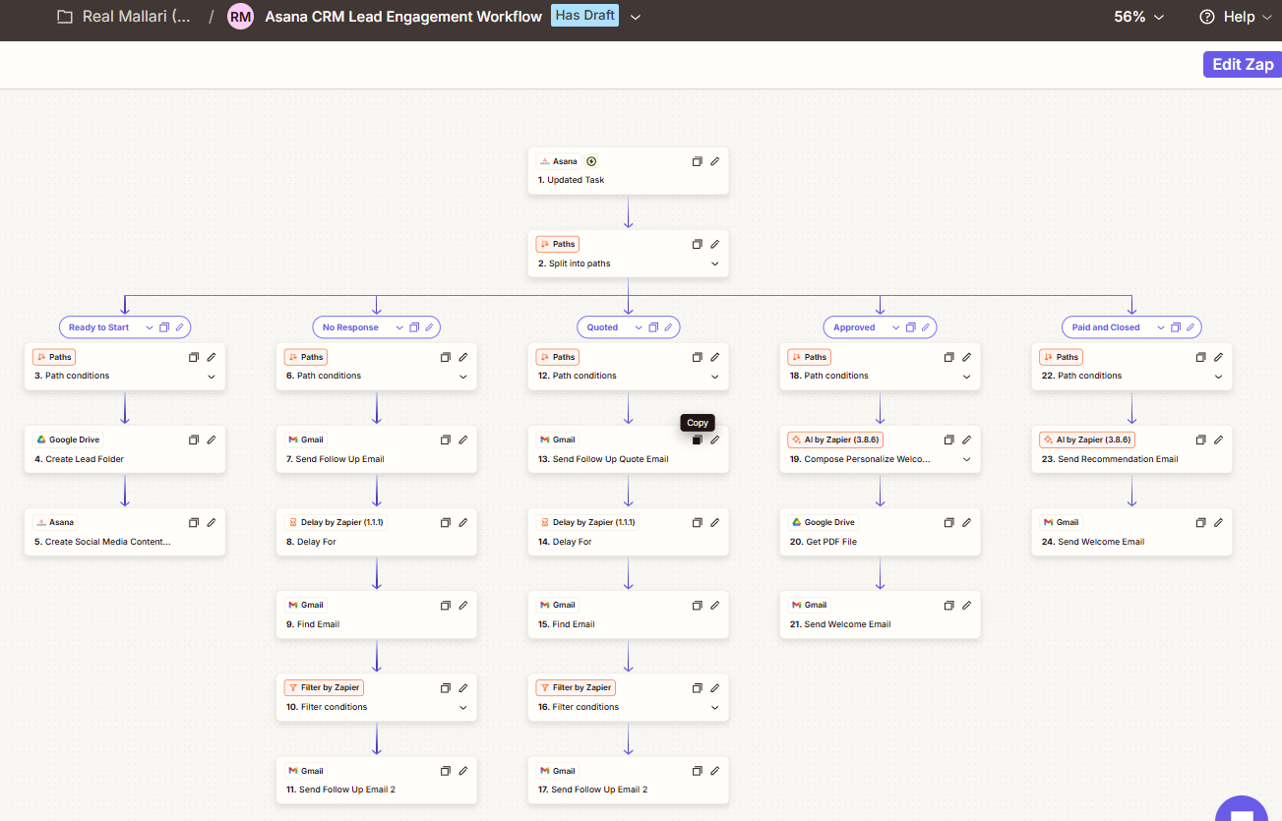Select the Updated Task step card
The height and width of the screenshot is (821, 1282).
tap(629, 171)
